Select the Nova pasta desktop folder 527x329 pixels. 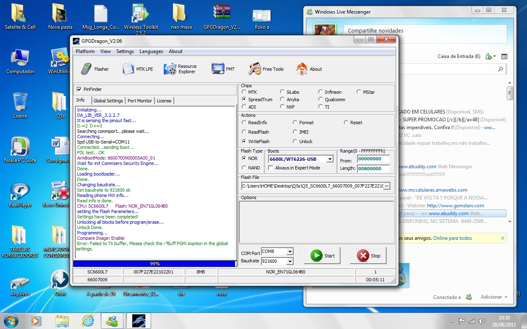point(60,17)
